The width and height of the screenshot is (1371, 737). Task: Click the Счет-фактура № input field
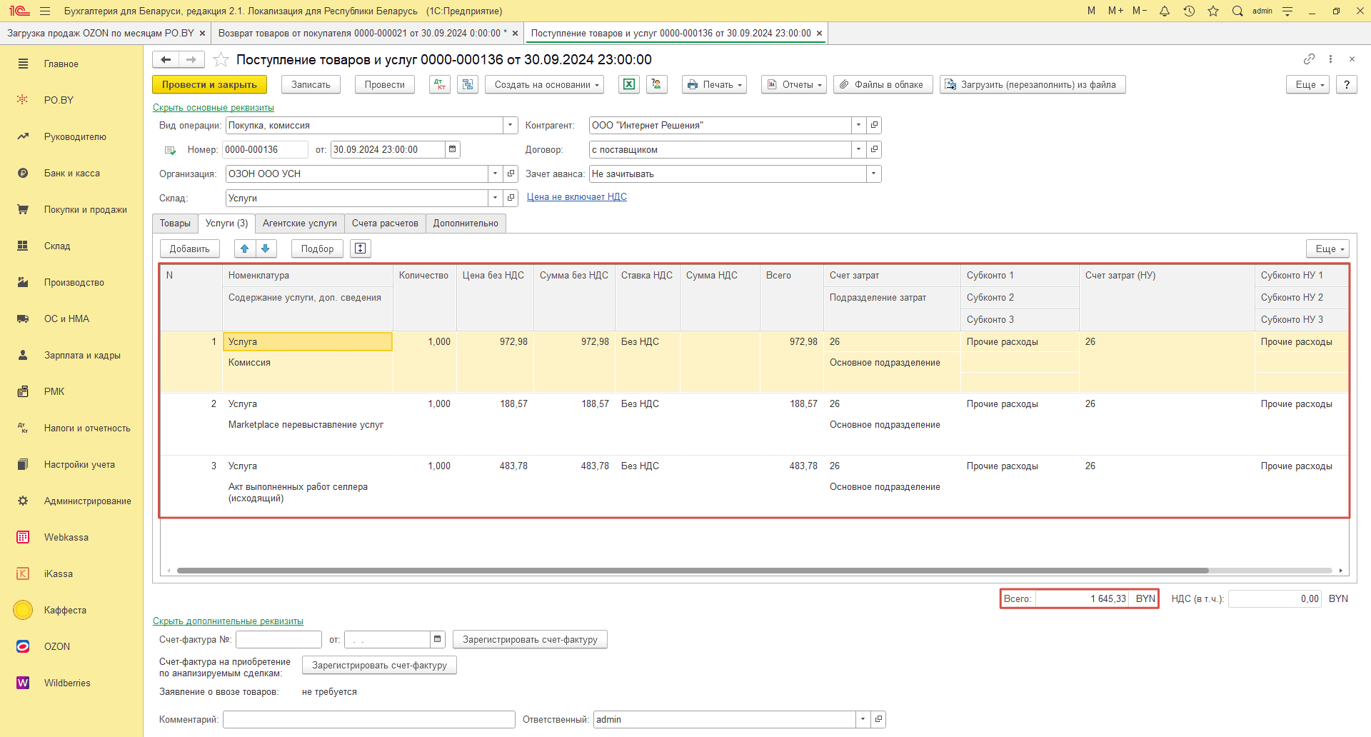point(279,639)
